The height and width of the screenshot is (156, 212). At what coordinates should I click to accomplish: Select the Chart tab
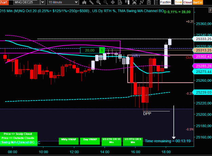(4, 2)
